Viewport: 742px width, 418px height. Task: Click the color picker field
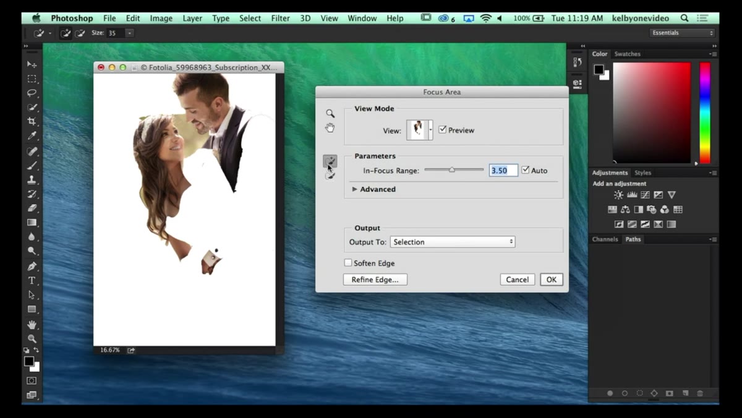[x=651, y=113]
